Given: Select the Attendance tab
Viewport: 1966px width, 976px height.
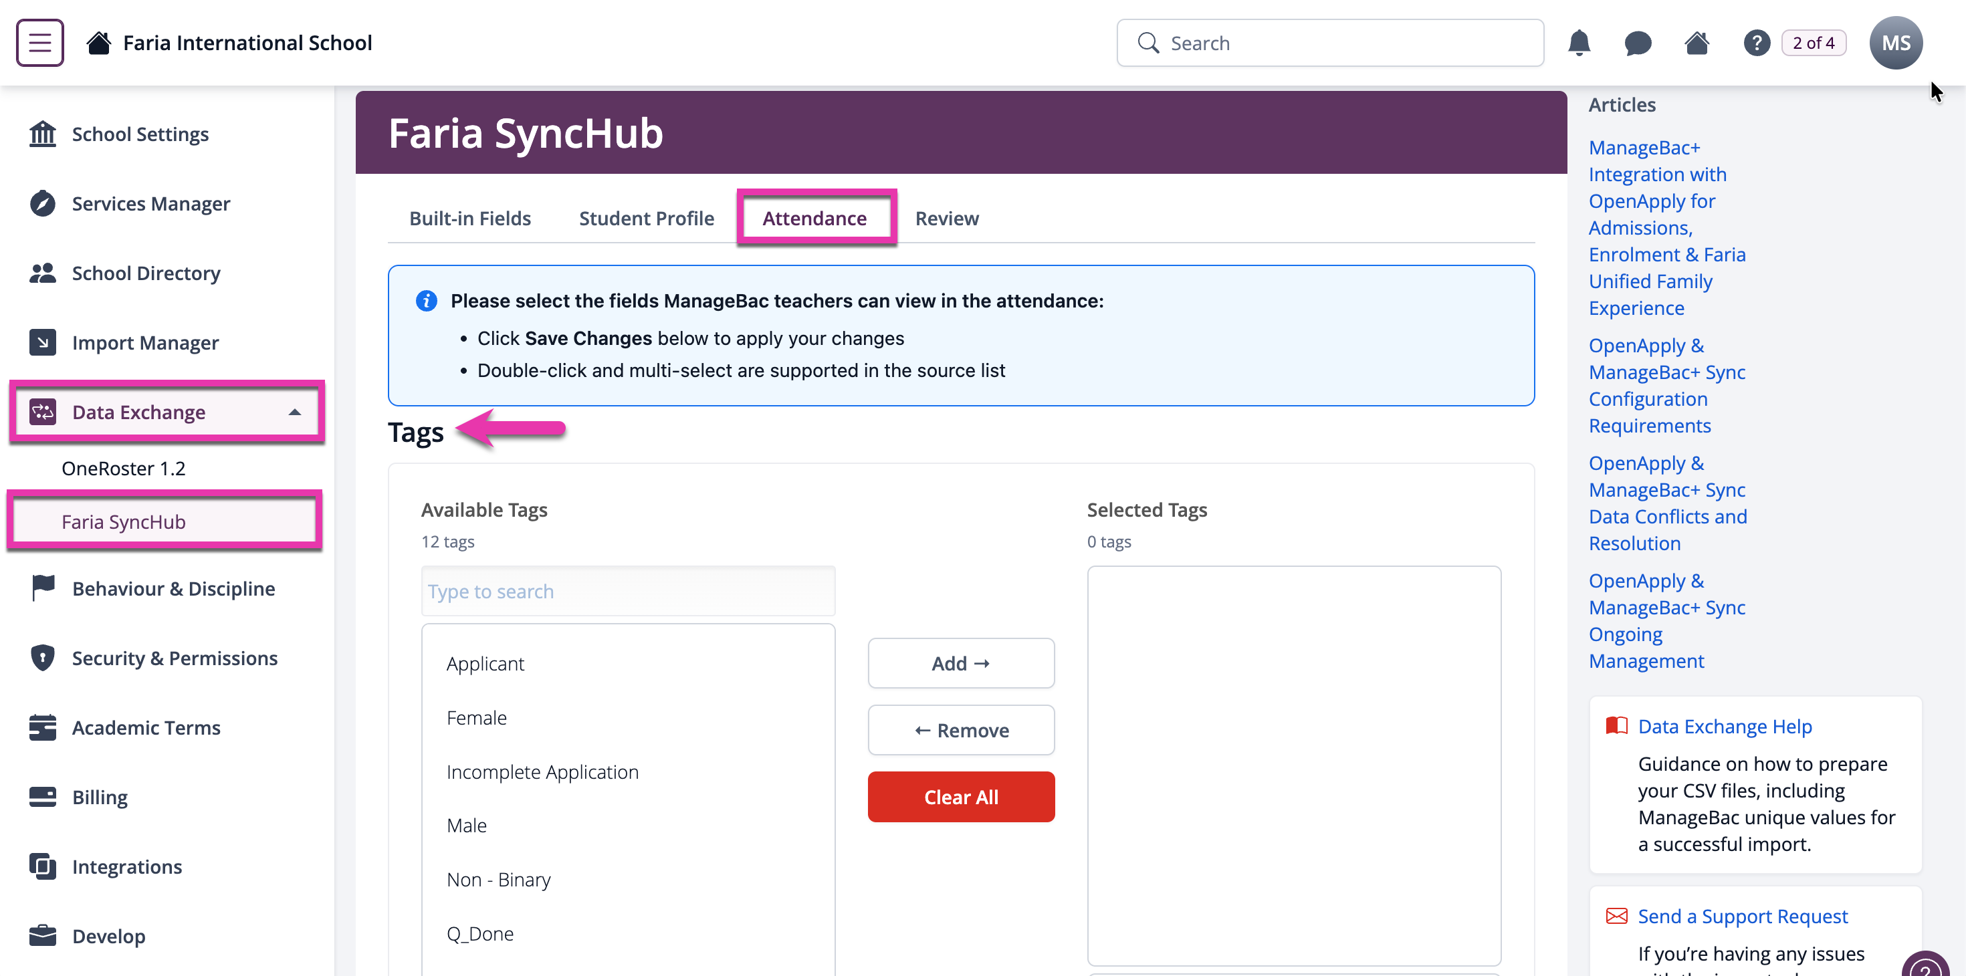Looking at the screenshot, I should point(814,218).
